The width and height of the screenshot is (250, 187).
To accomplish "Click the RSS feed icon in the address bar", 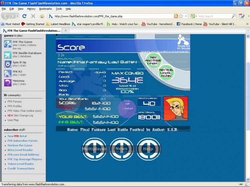I will pos(176,16).
